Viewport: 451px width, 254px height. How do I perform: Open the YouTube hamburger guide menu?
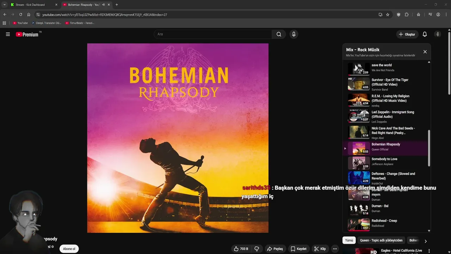click(8, 34)
